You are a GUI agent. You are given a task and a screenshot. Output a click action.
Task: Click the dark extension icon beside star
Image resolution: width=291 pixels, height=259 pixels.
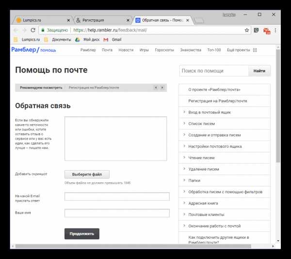click(256, 30)
